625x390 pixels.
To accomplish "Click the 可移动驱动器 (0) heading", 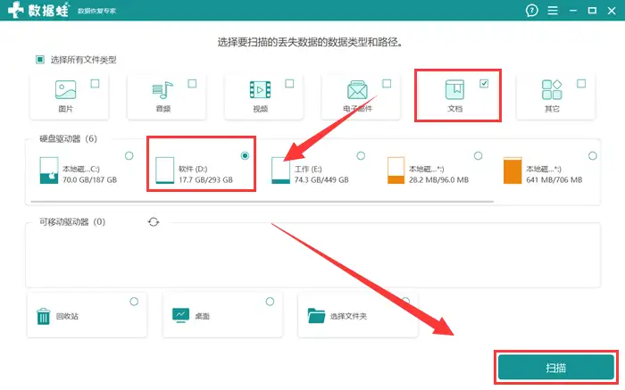I will pos(72,222).
